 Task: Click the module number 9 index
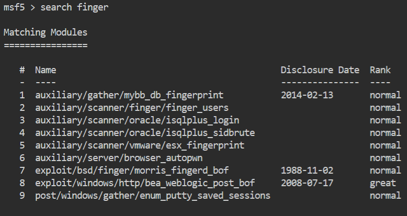coord(22,196)
